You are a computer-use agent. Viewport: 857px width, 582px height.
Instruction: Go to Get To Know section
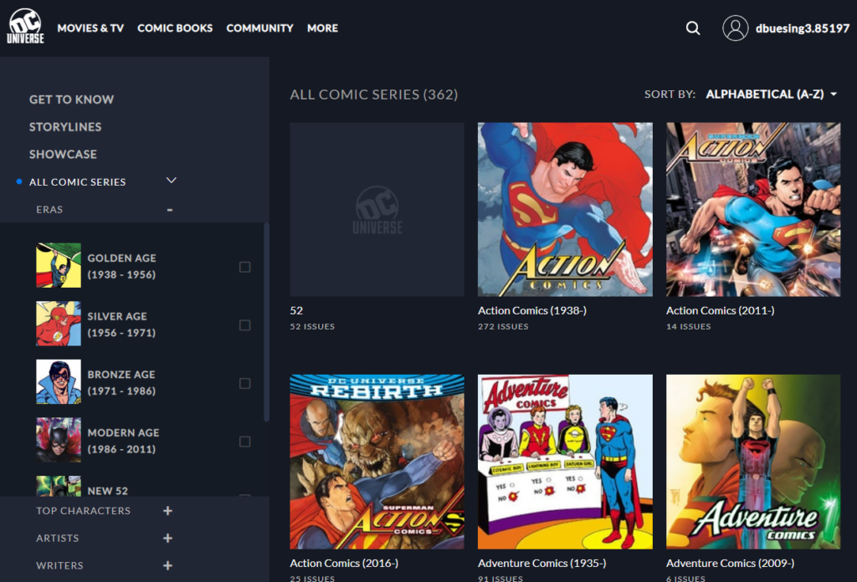click(72, 100)
